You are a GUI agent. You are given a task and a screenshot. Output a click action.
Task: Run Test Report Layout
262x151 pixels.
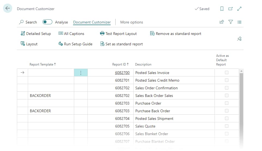[x=118, y=34]
